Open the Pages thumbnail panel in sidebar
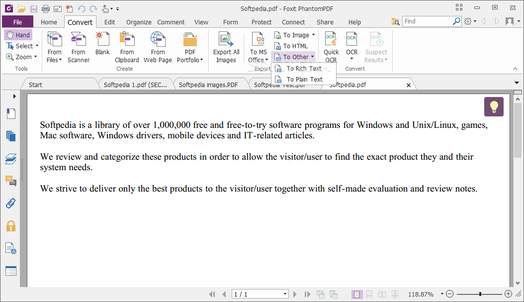Image resolution: width=524 pixels, height=302 pixels. pos(11,136)
